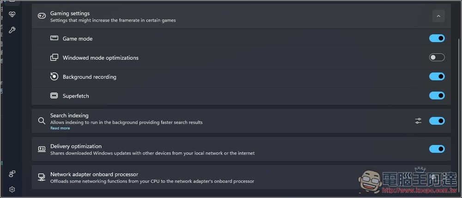Click the Delivery optimization icon
The image size is (462, 198).
pos(42,149)
